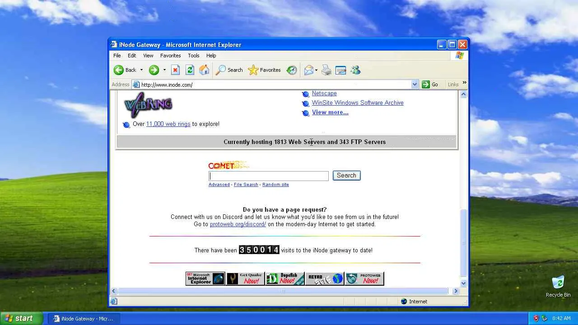Screen dimensions: 578x325
Task: Open the File menu
Action: 117,56
